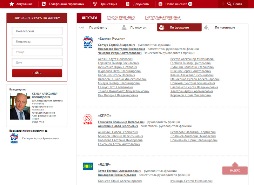Viewport: 254px width, 185px height.
Task: Click the notification badge showing 10
Action: click(190, 4)
